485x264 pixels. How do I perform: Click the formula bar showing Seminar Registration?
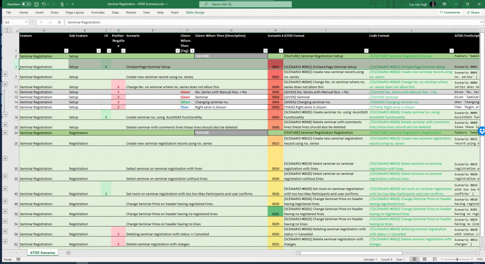(x=272, y=22)
